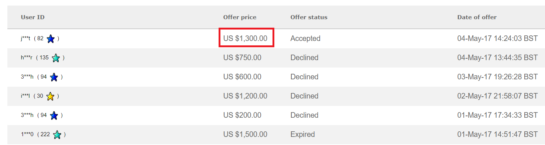Click the blue star next to j***t
545x145 pixels.
tap(51, 39)
